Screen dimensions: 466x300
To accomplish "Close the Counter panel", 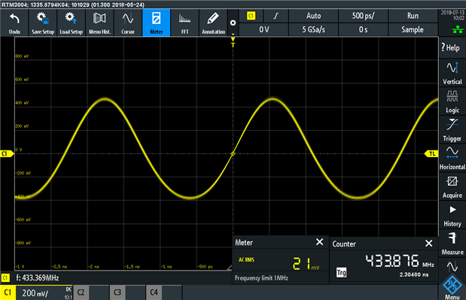I will click(x=428, y=244).
